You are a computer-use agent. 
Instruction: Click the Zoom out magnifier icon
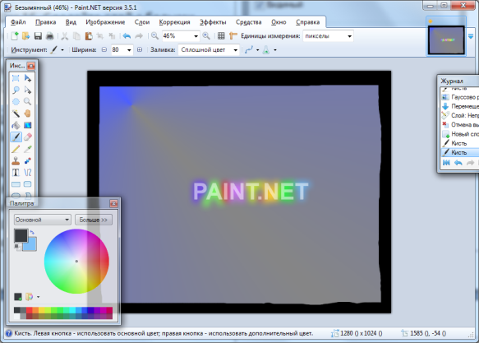coord(155,36)
